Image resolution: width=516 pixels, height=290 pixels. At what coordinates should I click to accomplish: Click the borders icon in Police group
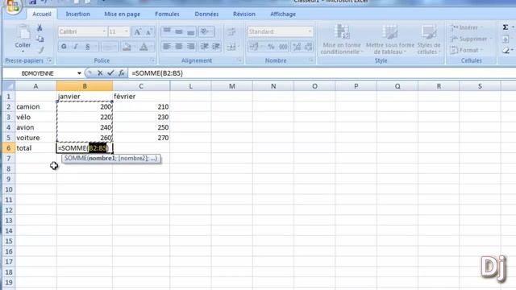(x=107, y=47)
